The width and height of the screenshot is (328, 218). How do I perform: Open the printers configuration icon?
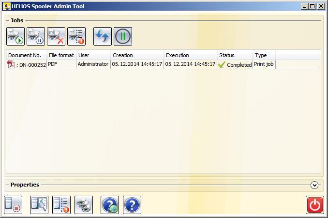[84, 205]
